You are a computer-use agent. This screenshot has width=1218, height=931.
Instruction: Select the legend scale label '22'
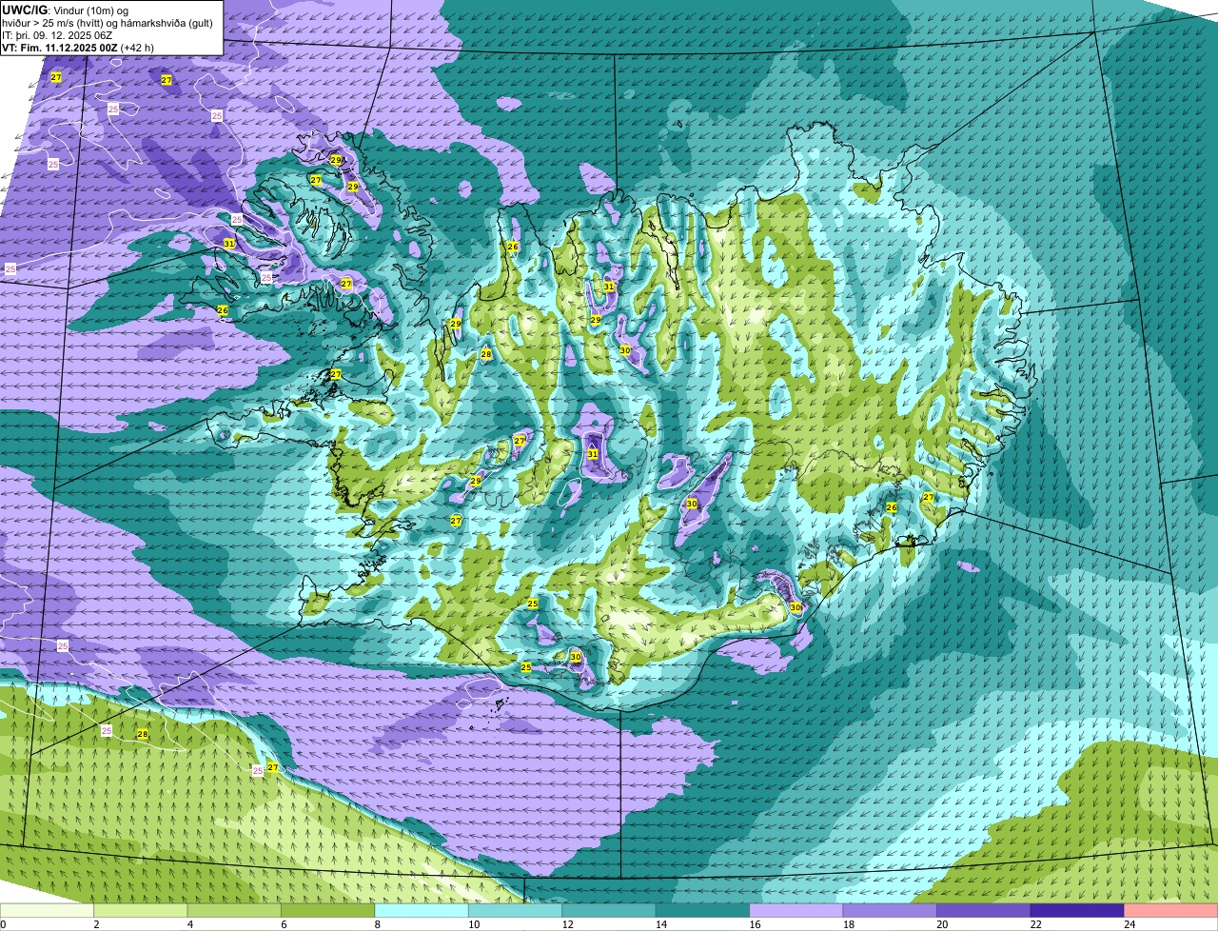1035,924
